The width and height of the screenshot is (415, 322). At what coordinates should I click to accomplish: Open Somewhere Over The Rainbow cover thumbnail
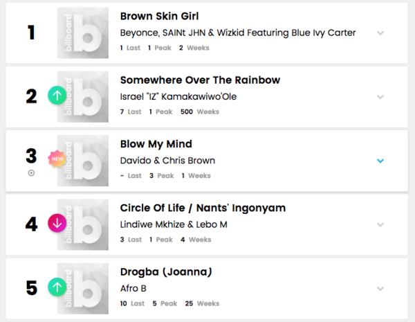83,96
